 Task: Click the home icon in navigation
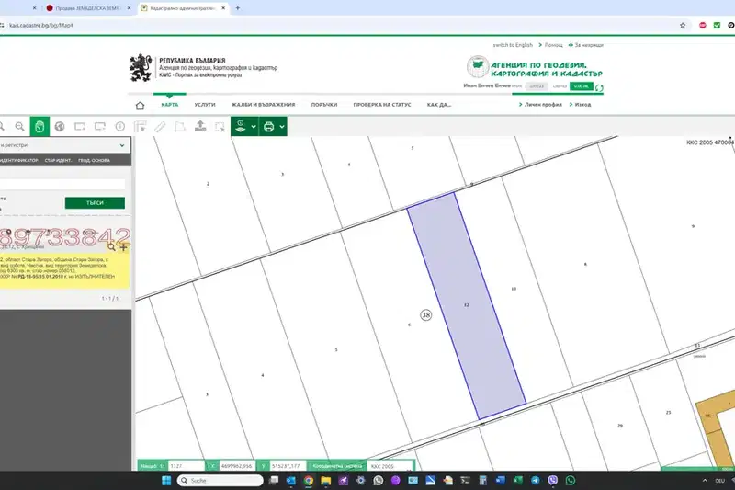(140, 106)
